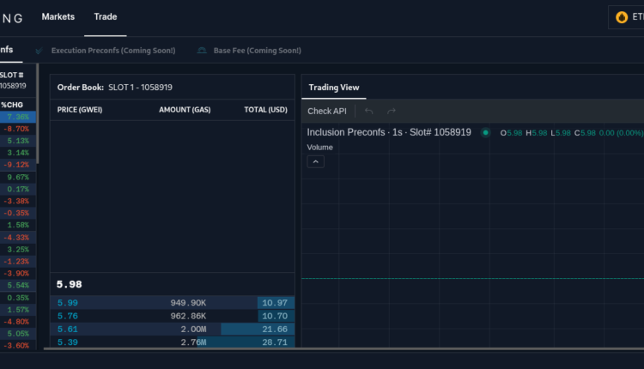Click the Execution Preconfs checkmark icon
Screen dimensions: 644x369
[x=39, y=51]
